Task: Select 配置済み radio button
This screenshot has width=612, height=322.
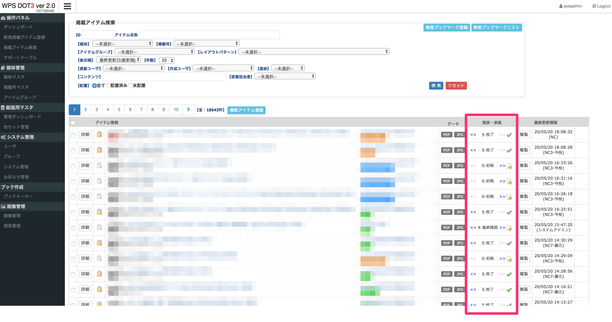Action: [x=108, y=86]
